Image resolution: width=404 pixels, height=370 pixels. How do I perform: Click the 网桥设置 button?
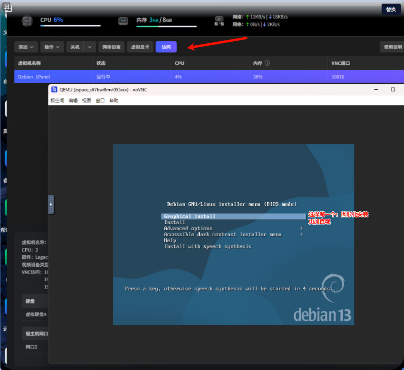coord(111,47)
